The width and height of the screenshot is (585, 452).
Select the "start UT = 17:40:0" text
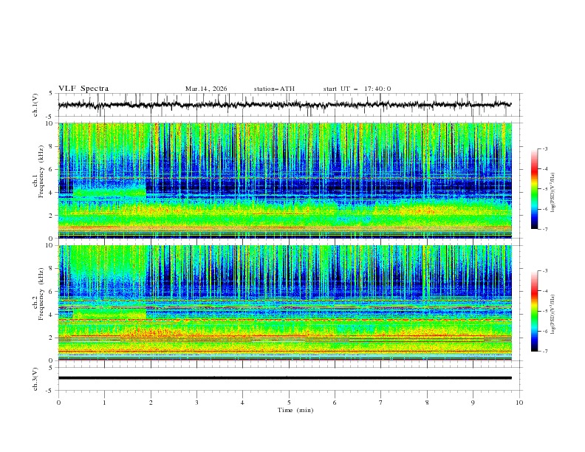pos(357,89)
